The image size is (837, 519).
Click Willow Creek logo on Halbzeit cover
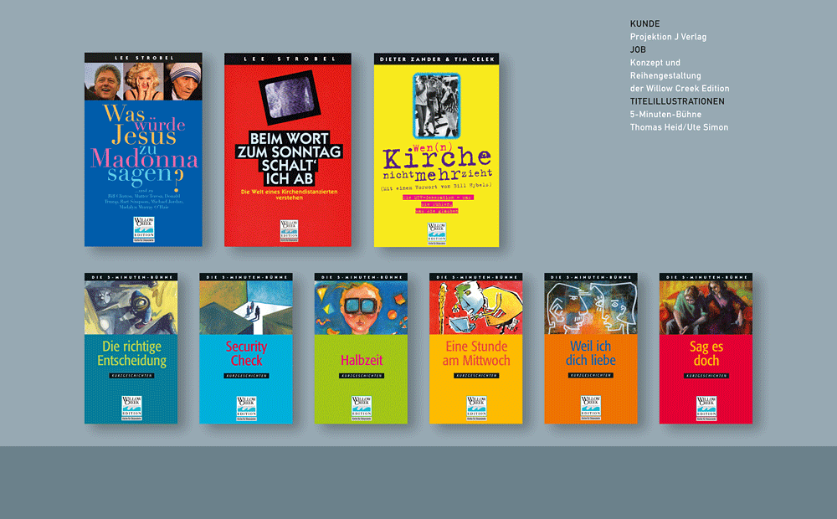point(361,407)
